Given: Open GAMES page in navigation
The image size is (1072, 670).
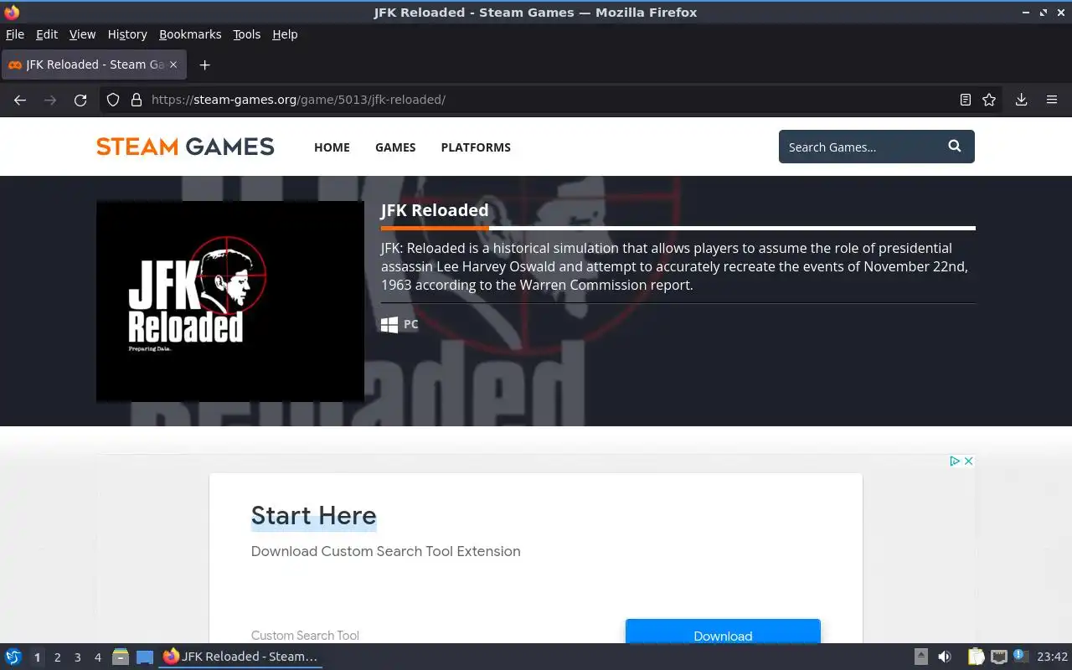Looking at the screenshot, I should [x=395, y=147].
